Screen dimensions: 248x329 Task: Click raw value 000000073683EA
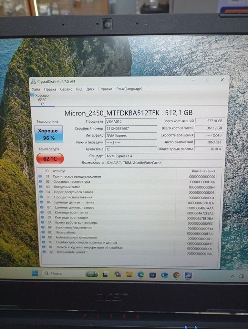click(x=201, y=203)
